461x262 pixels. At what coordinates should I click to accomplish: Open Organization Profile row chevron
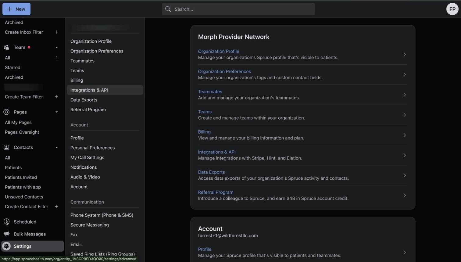[405, 55]
